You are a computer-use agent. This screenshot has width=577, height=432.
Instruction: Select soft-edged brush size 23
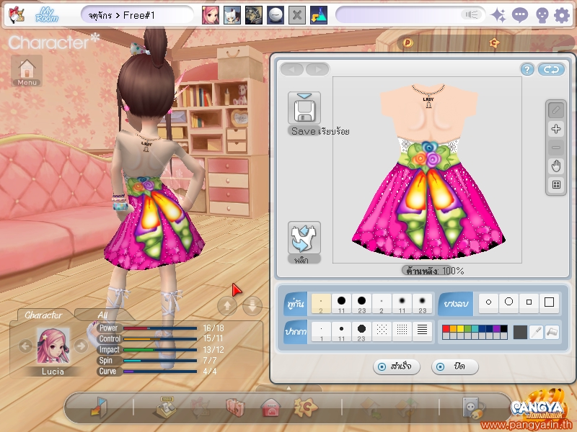click(x=422, y=303)
